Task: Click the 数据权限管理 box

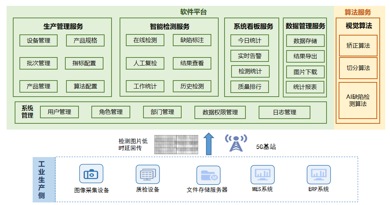Action: point(220,112)
